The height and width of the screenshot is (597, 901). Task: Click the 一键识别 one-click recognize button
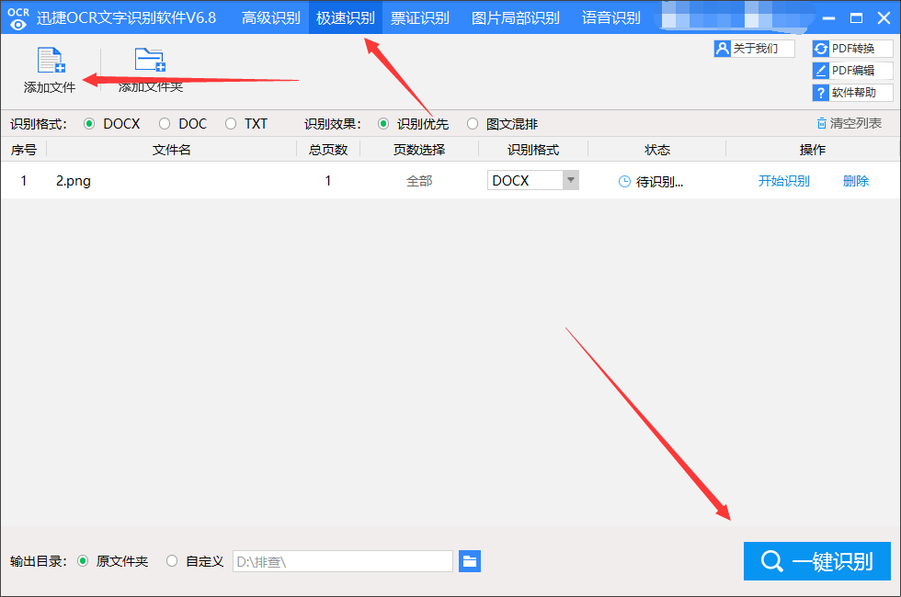pos(817,561)
